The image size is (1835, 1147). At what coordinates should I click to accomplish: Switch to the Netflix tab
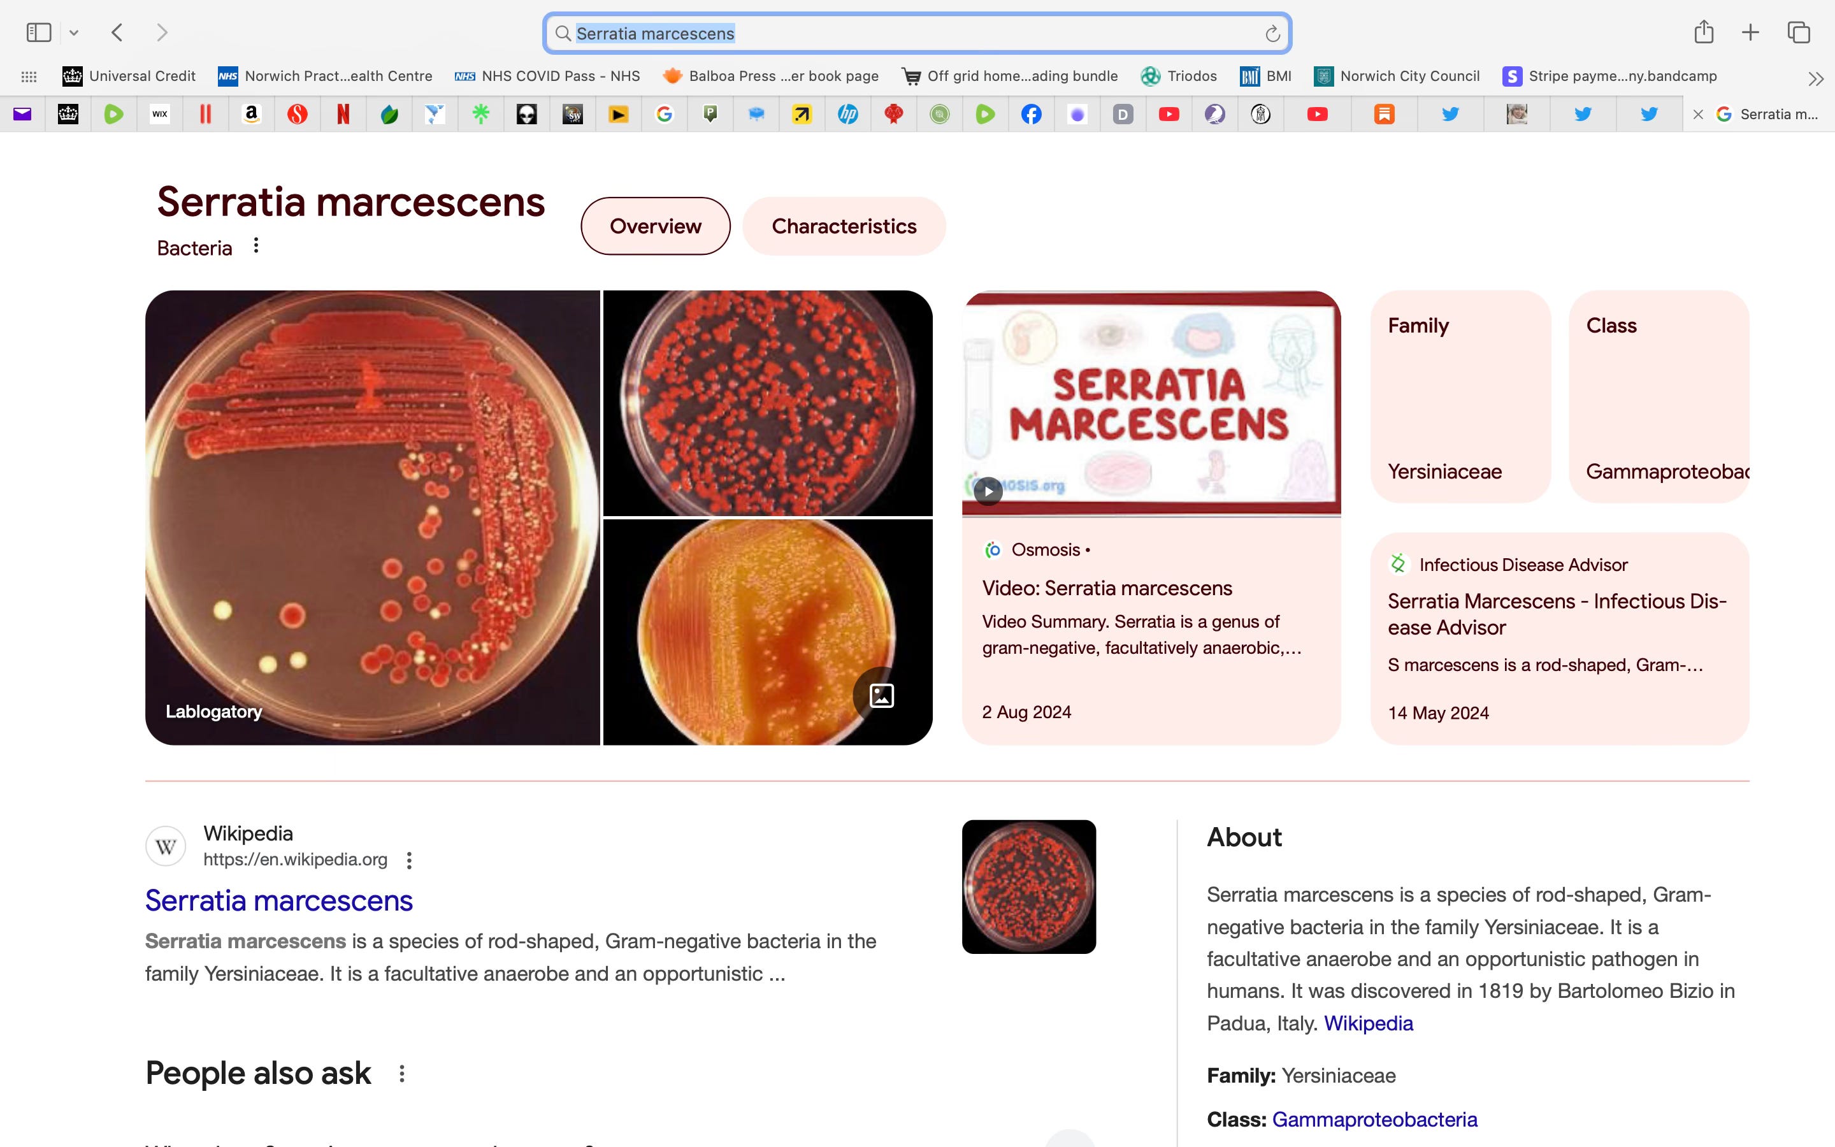point(343,115)
